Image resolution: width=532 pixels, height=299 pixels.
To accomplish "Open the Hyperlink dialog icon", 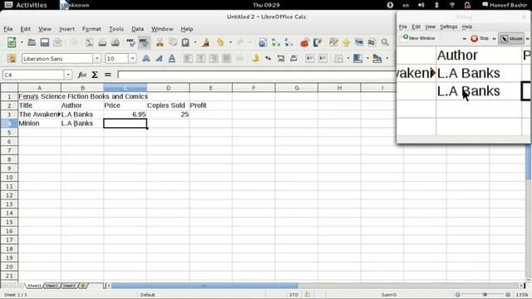I will tap(263, 42).
